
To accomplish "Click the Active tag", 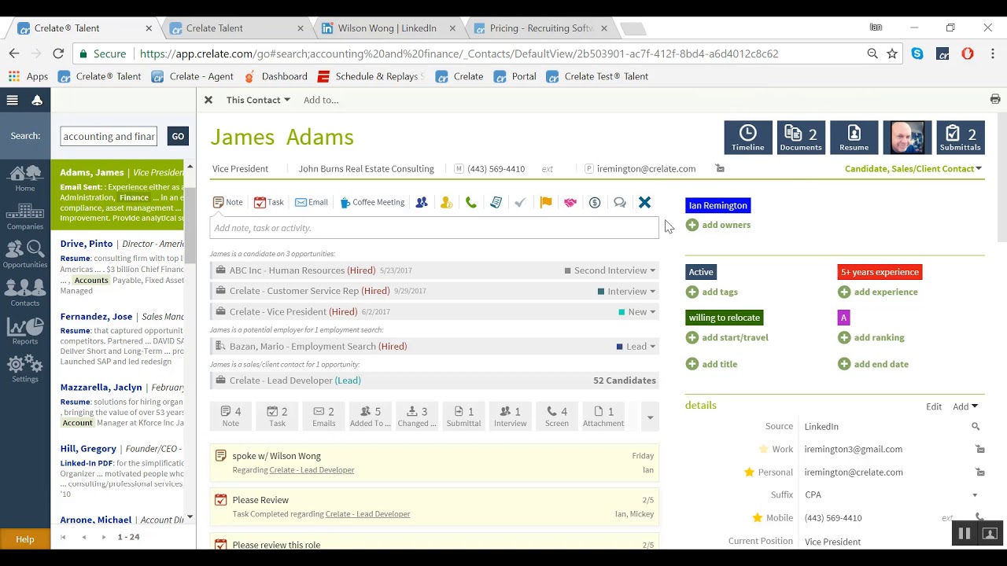I will [x=701, y=272].
